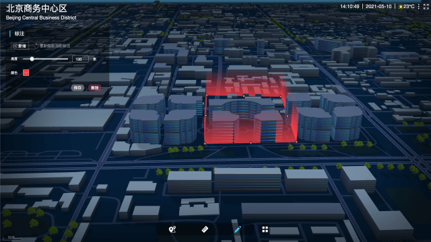The width and height of the screenshot is (431, 242).
Task: Activate the blue pencil annotation tool
Action: click(238, 229)
